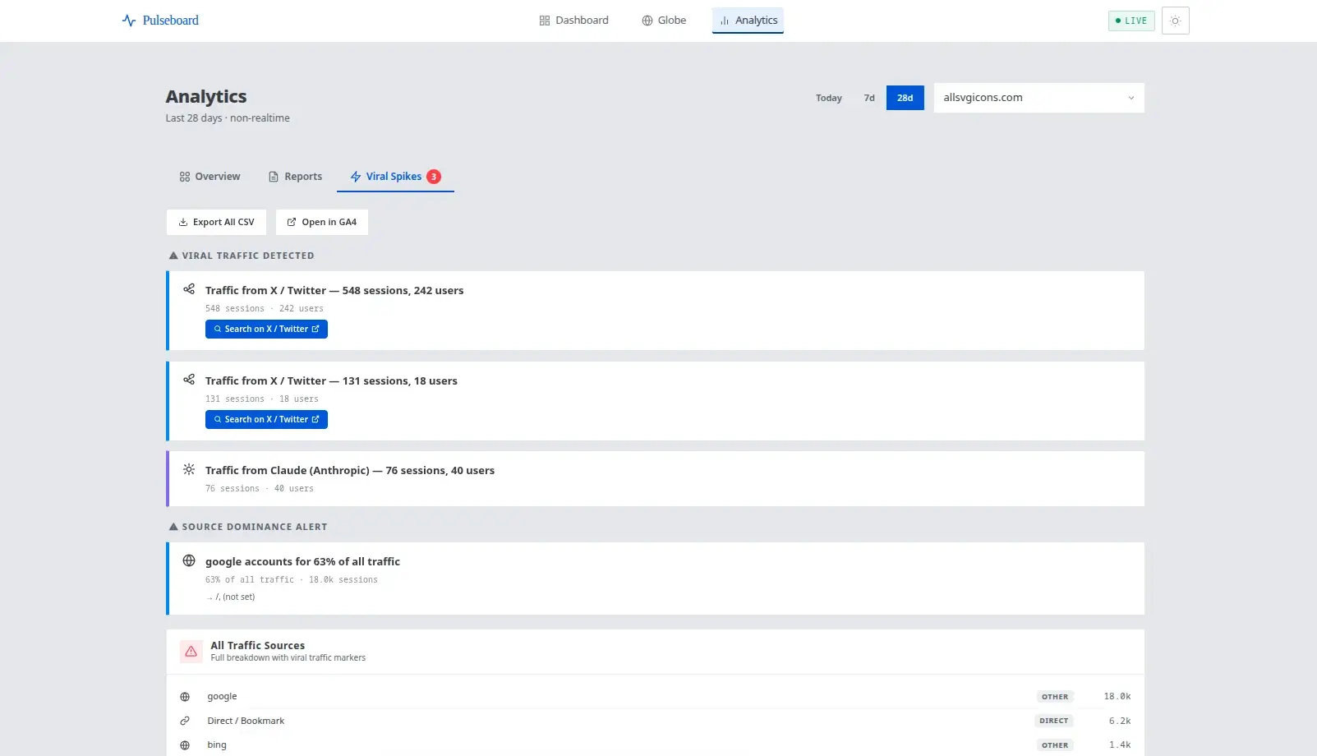Click the Reports tab document icon
Screen dimensions: 1317x756
coord(274,177)
